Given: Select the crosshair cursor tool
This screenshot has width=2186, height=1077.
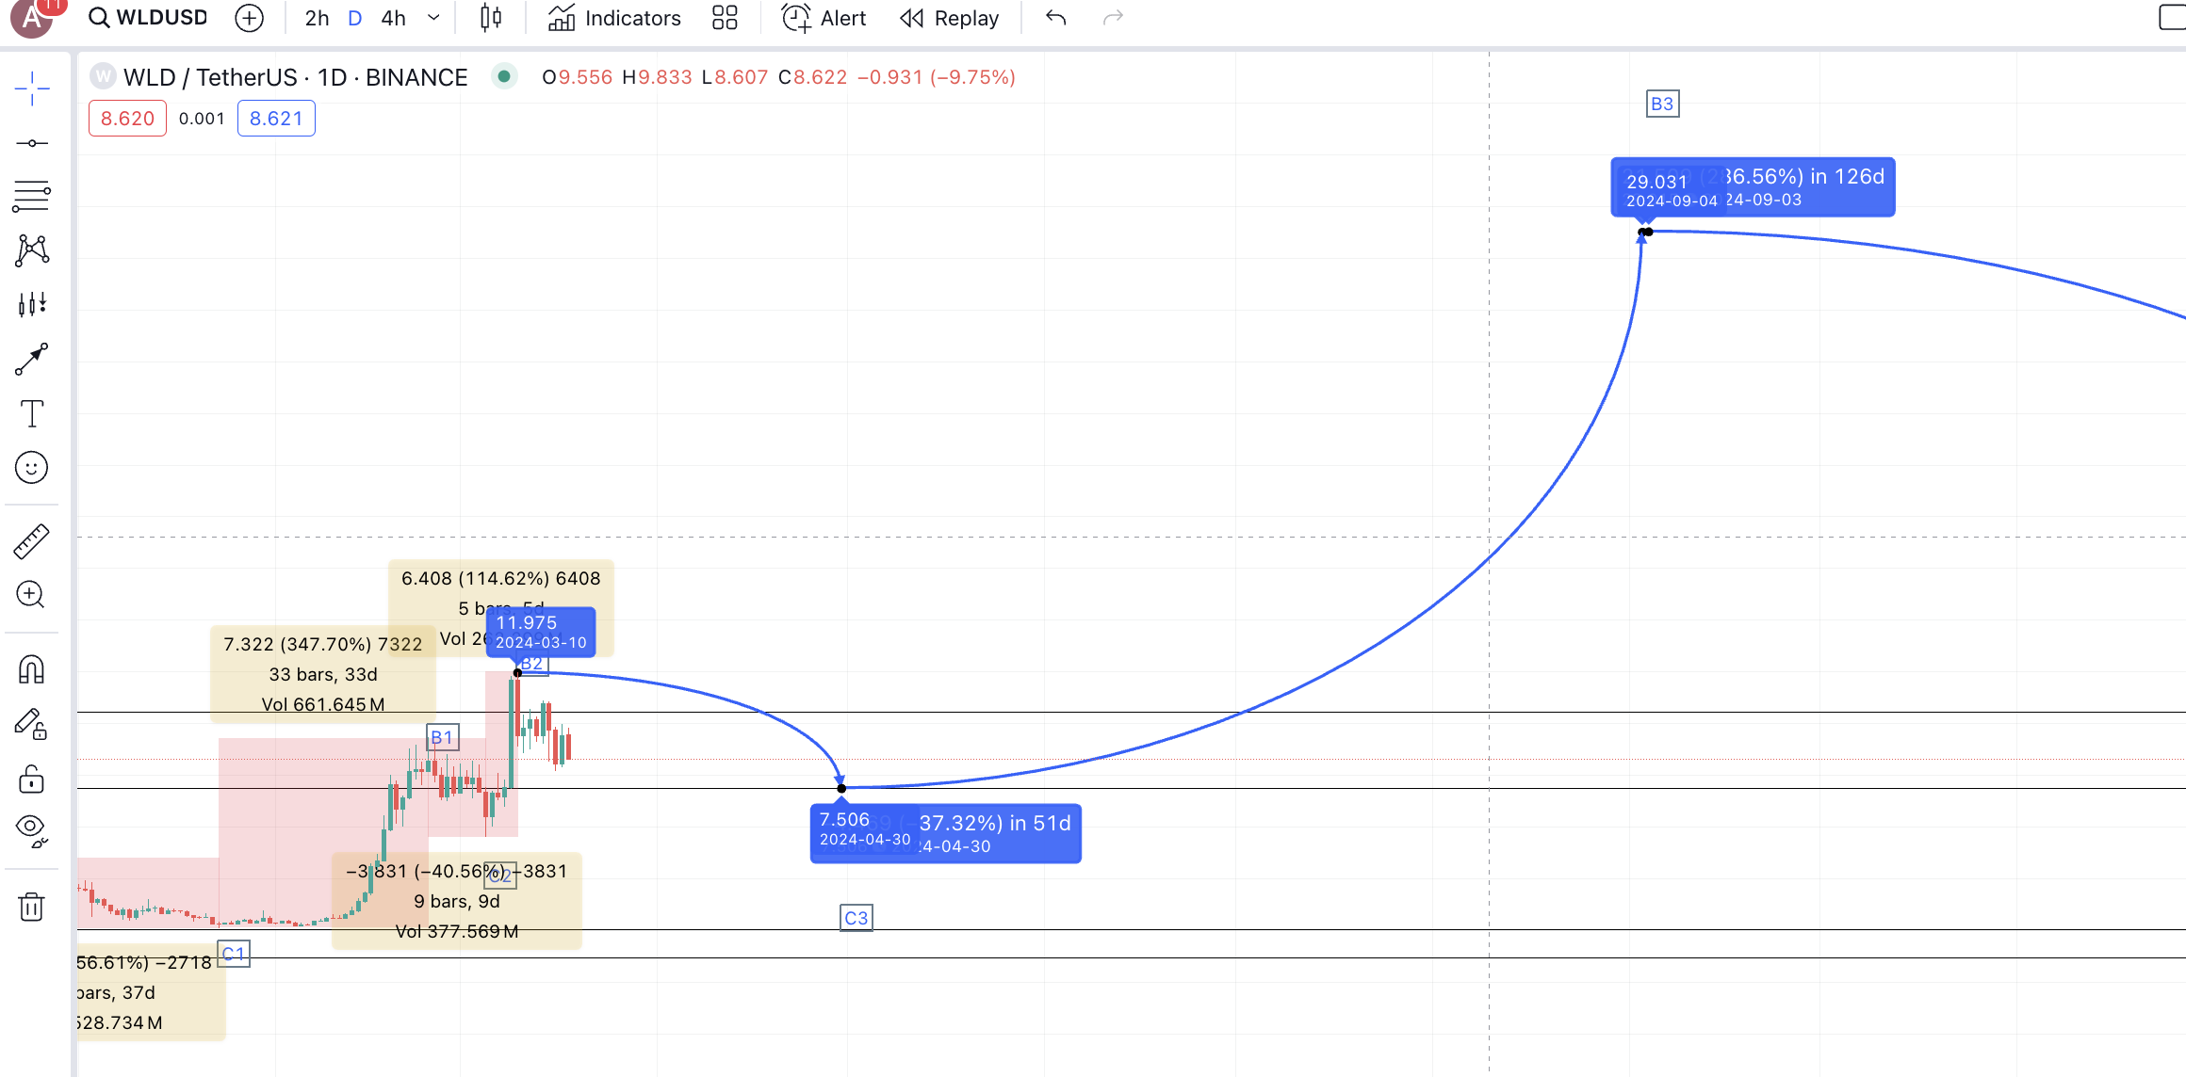Looking at the screenshot, I should [x=32, y=88].
